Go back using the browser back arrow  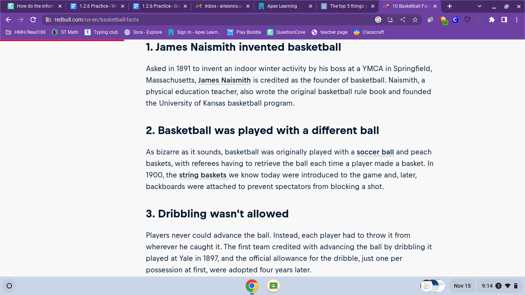8,20
